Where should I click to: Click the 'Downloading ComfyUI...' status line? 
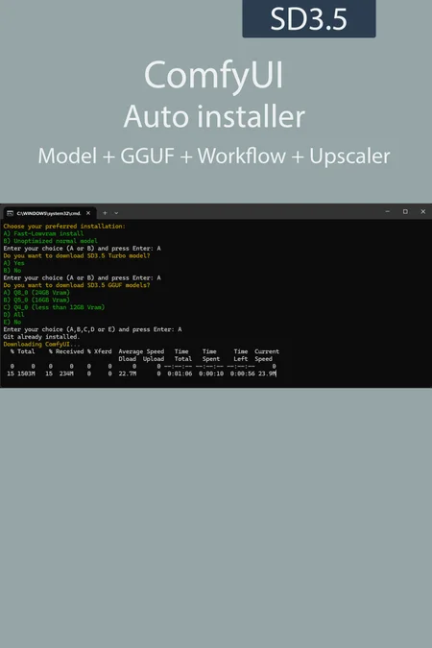41,345
